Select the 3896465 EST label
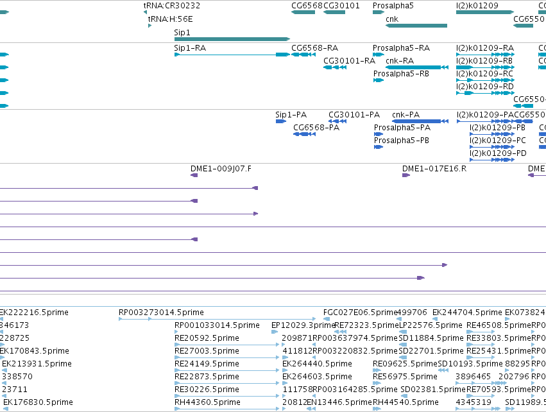This screenshot has width=546, height=412. point(473,377)
